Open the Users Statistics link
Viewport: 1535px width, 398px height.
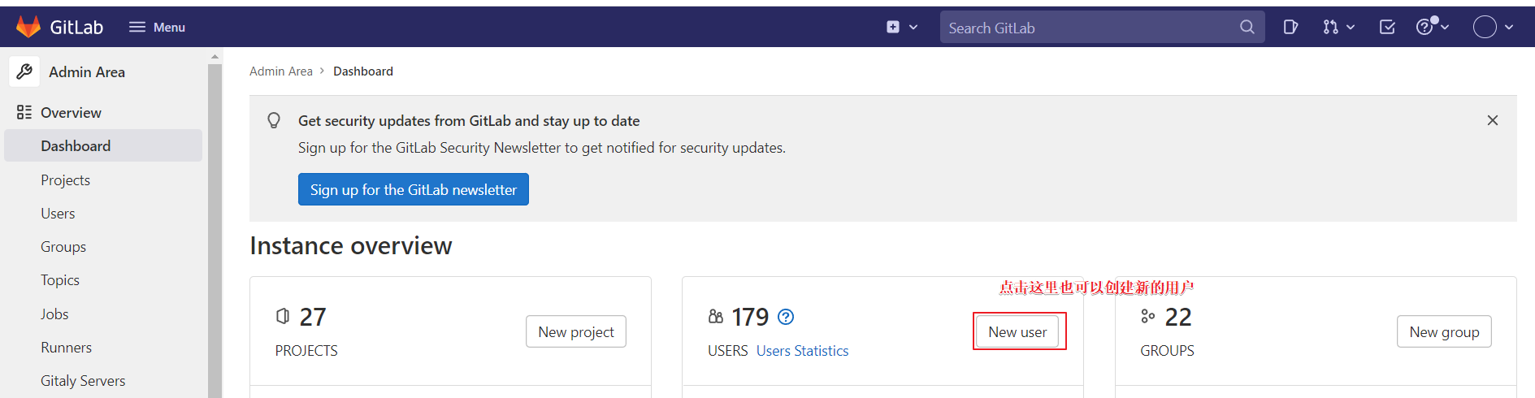pos(802,351)
